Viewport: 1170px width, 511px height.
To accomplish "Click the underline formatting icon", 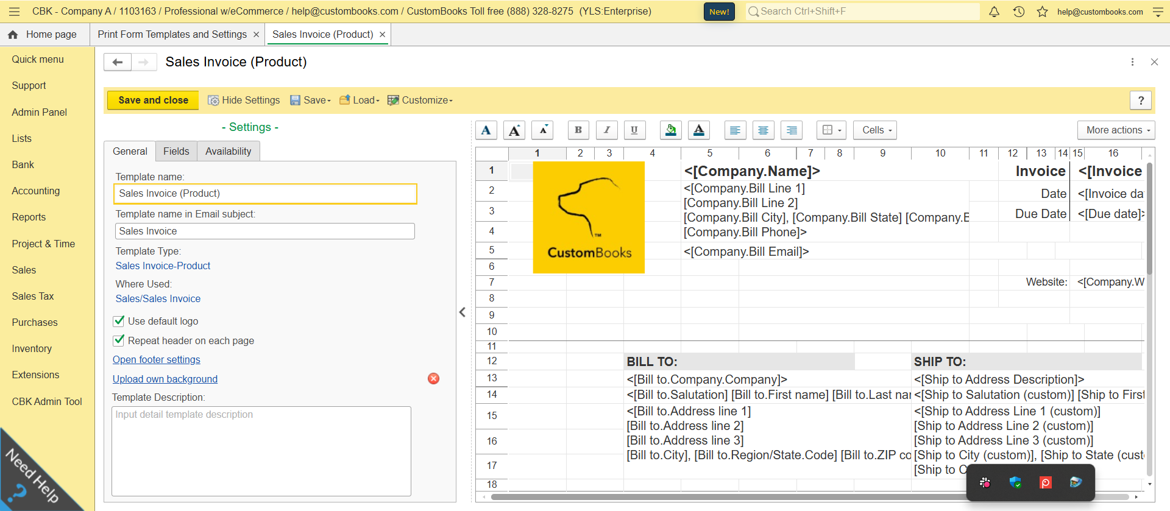I will coord(634,130).
